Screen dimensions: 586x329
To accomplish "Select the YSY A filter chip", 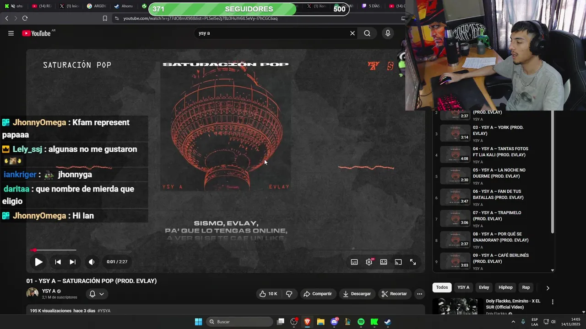I will pos(463,287).
